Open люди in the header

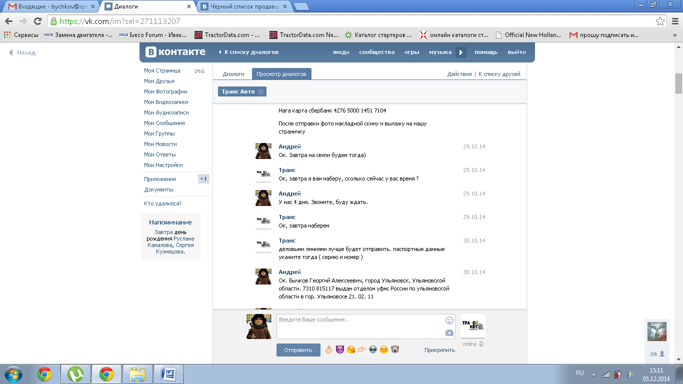coord(341,52)
